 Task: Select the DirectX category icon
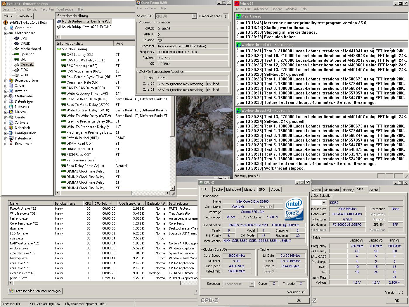[11, 112]
